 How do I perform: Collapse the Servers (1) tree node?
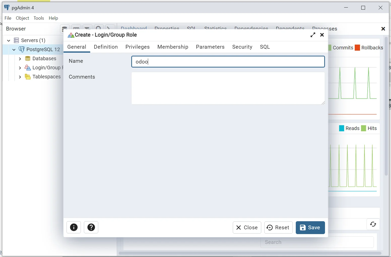point(9,40)
